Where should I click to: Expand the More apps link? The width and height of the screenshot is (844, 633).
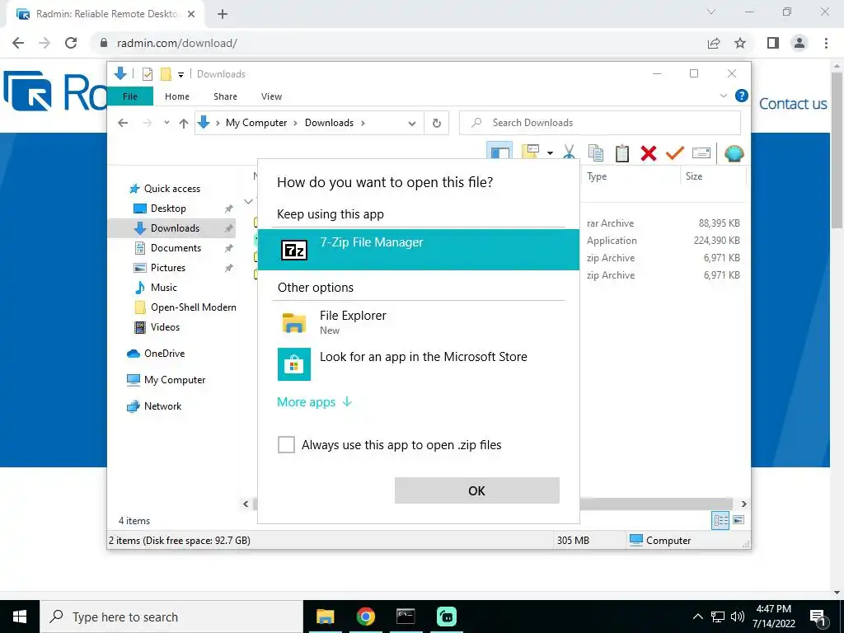coord(314,402)
